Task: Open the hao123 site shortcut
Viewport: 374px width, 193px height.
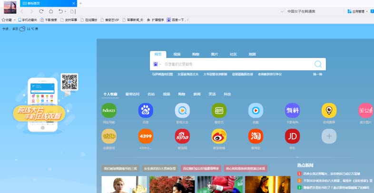Action: [x=109, y=110]
